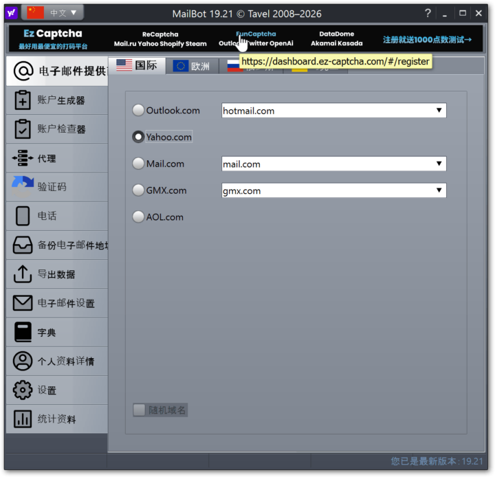Maximize the MailBot window

pyautogui.click(x=463, y=13)
